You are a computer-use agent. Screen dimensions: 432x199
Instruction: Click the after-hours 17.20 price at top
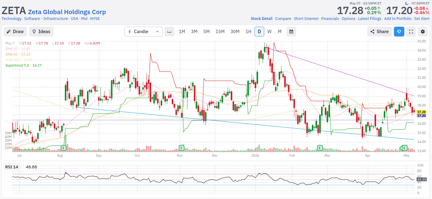399,10
